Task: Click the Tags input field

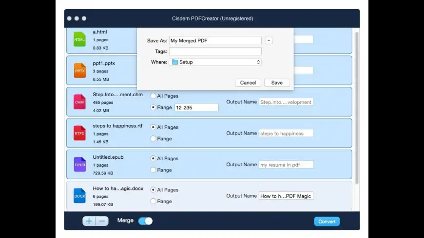Action: 215,51
